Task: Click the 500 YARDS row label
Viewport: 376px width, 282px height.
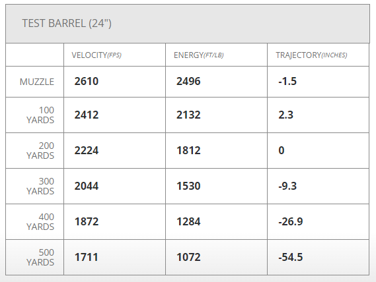Action: [40, 258]
